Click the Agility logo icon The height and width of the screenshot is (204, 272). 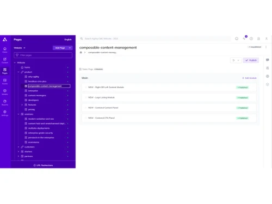click(5, 39)
